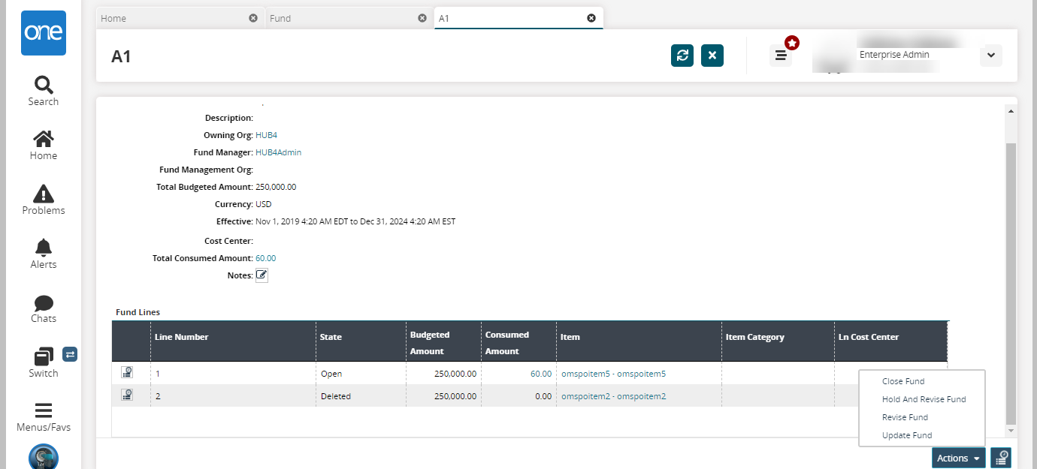Click the bottom-right list details icon
Screen dimensions: 1037x469
click(x=1000, y=458)
